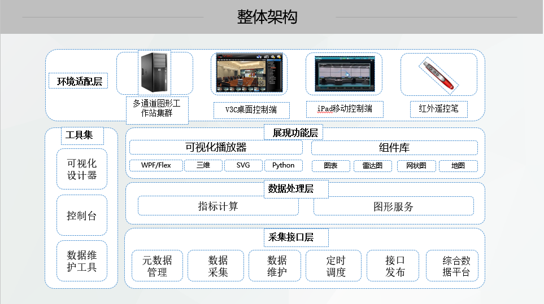544x304 pixels.
Task: Select the 元数据管理 box
Action: point(157,266)
